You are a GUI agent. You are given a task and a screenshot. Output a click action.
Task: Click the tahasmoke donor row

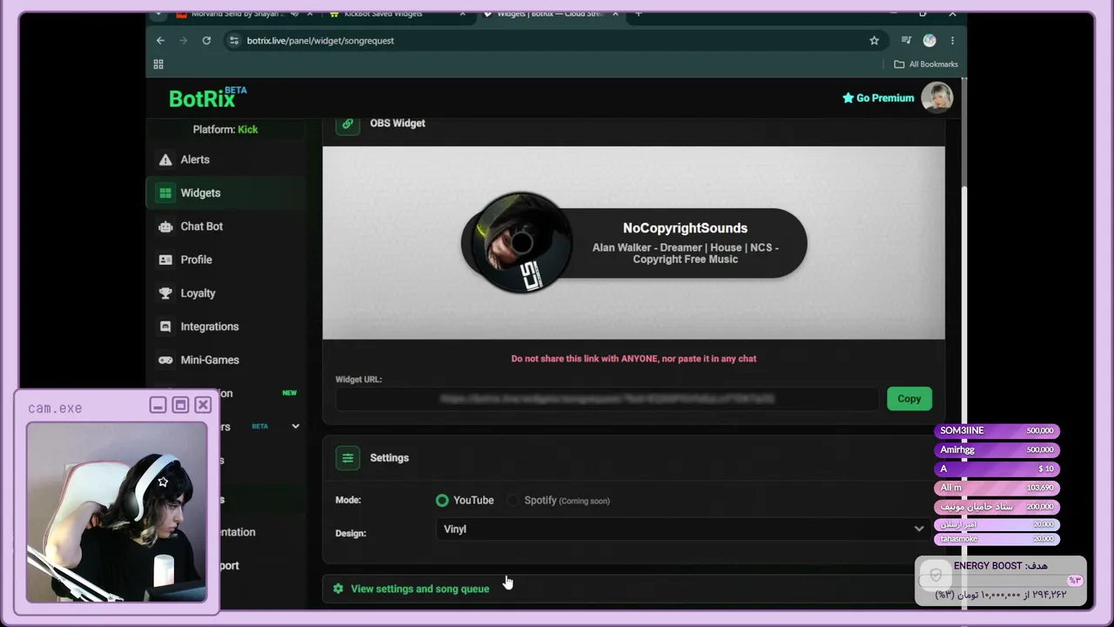click(997, 539)
